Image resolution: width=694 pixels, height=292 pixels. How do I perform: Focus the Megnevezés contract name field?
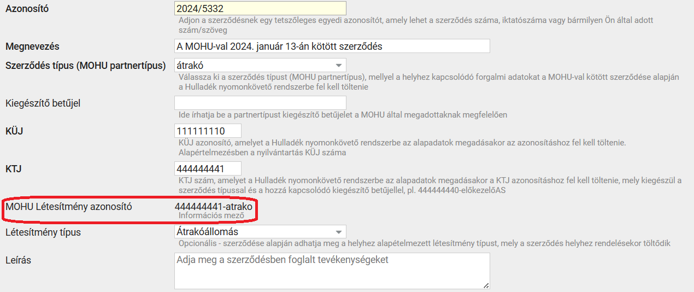pyautogui.click(x=332, y=46)
